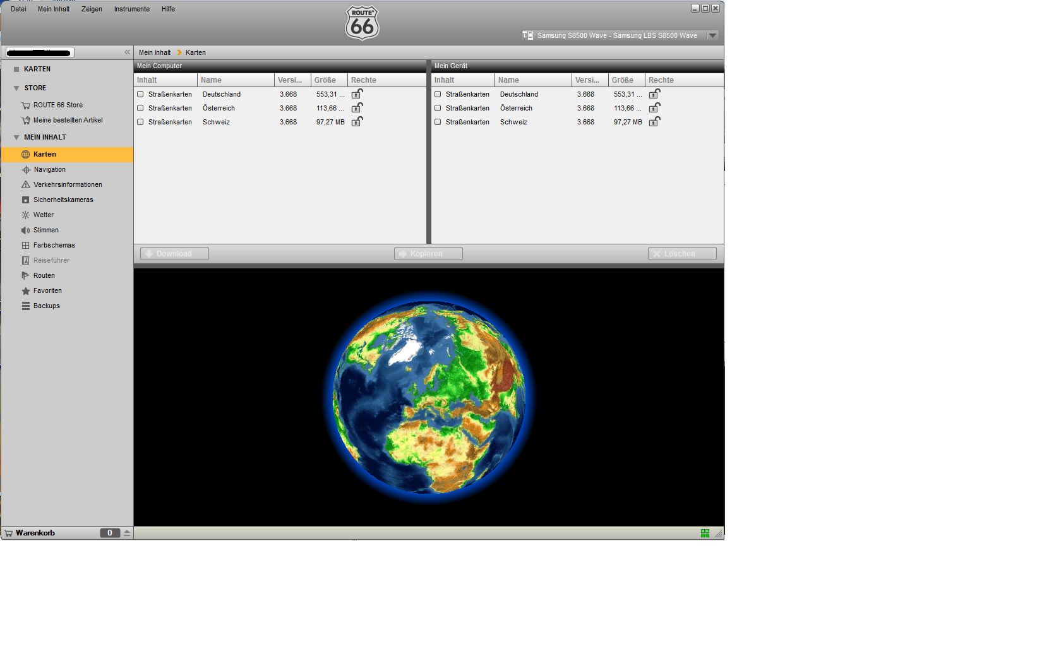Image resolution: width=1061 pixels, height=663 pixels.
Task: Select the KARTEN sidebar heading
Action: click(37, 69)
